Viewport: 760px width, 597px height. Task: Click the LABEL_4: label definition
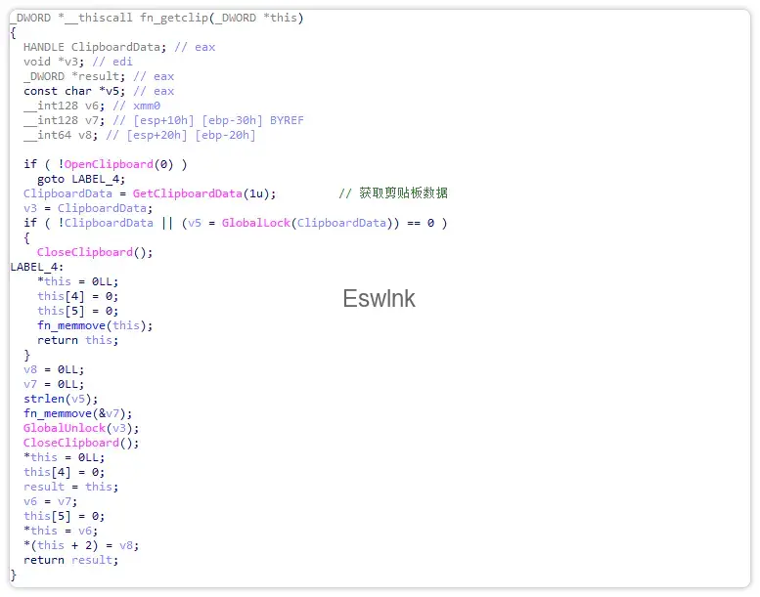(x=37, y=267)
